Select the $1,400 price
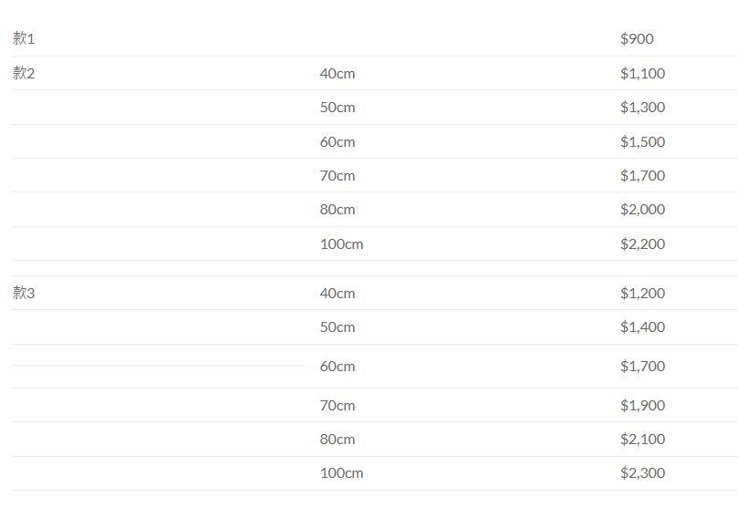 (642, 327)
